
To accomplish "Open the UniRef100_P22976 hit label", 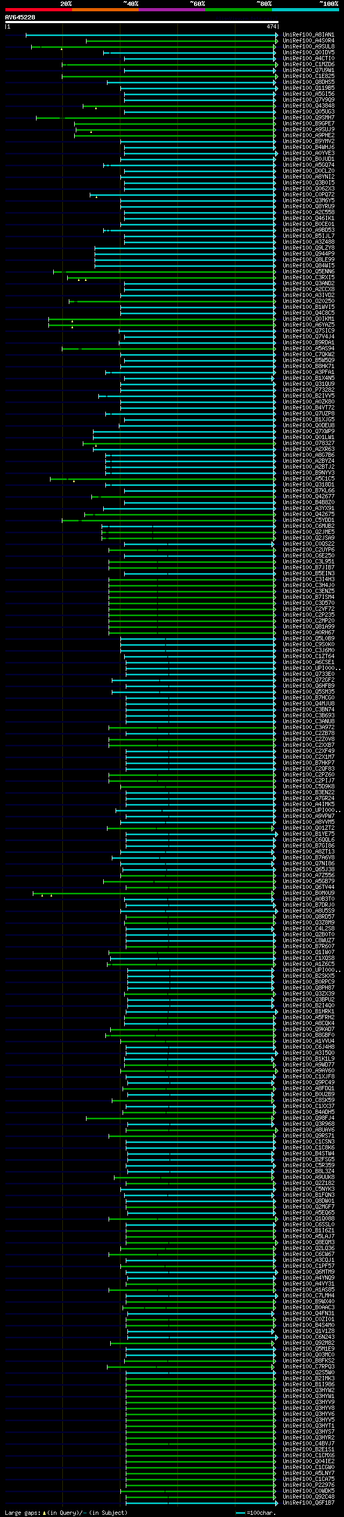I will click(308, 1485).
